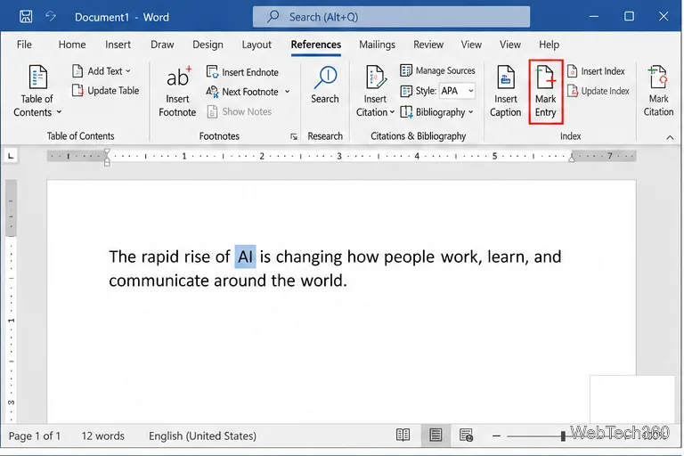Click Mark Entry in Index group
Screen dimensions: 684x456
pos(546,92)
